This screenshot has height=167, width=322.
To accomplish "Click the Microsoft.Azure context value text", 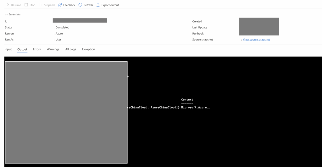I will [x=195, y=108].
